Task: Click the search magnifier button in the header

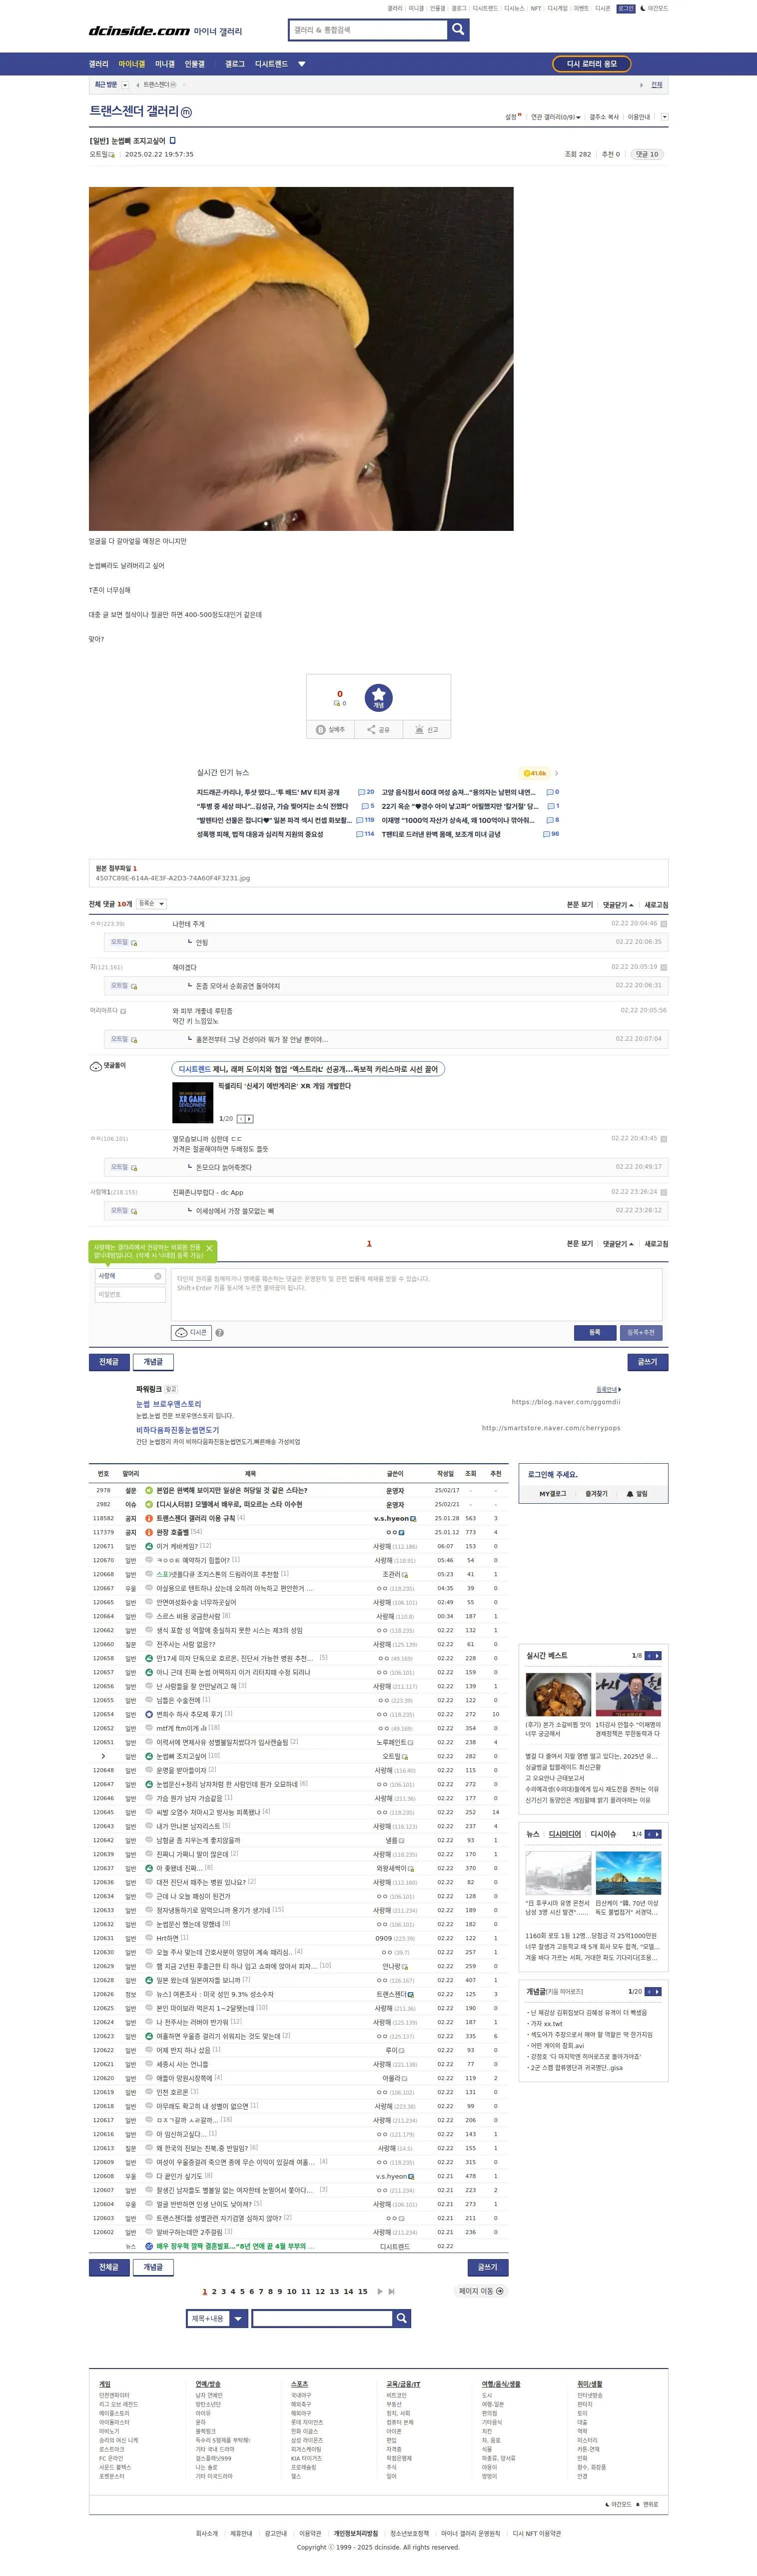Action: (x=458, y=29)
